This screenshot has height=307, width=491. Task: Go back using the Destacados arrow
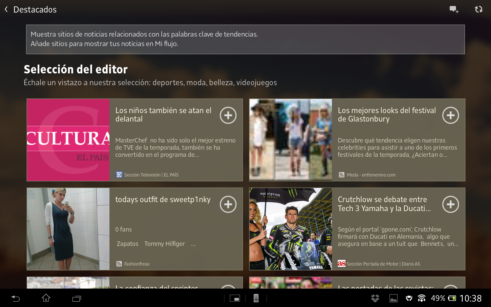point(6,9)
